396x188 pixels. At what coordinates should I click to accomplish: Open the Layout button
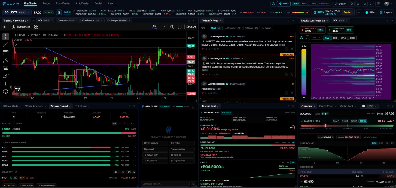point(386,12)
